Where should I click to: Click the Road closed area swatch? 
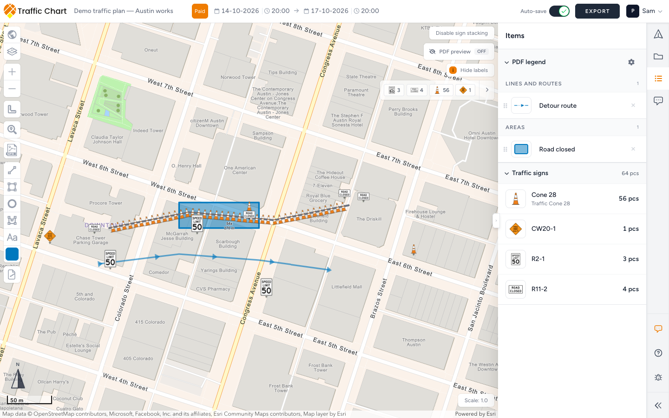[521, 149]
